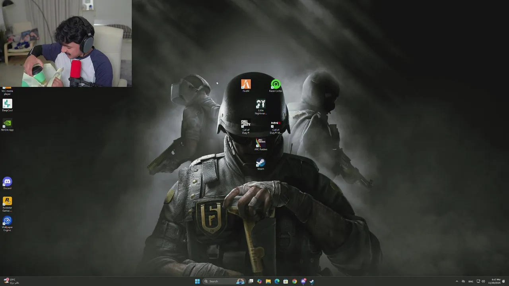Open Microsoft Store from the taskbar
Screen dimensions: 509x286
point(286,281)
